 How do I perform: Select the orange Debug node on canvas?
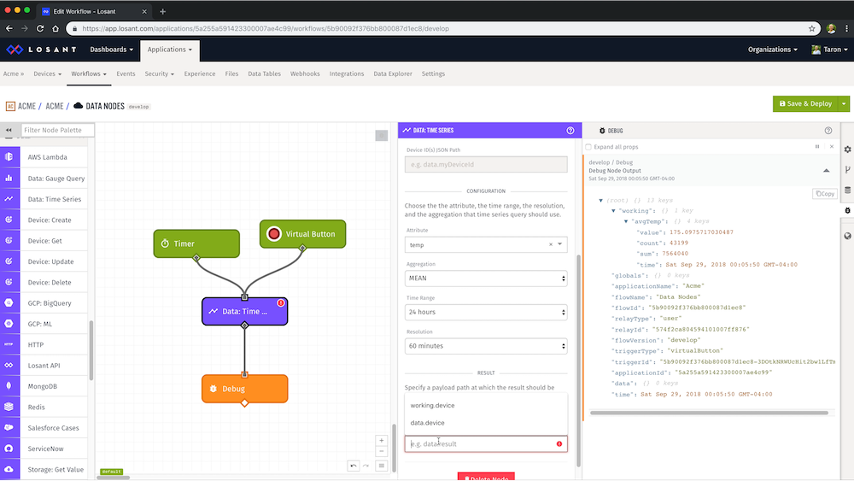pyautogui.click(x=244, y=389)
